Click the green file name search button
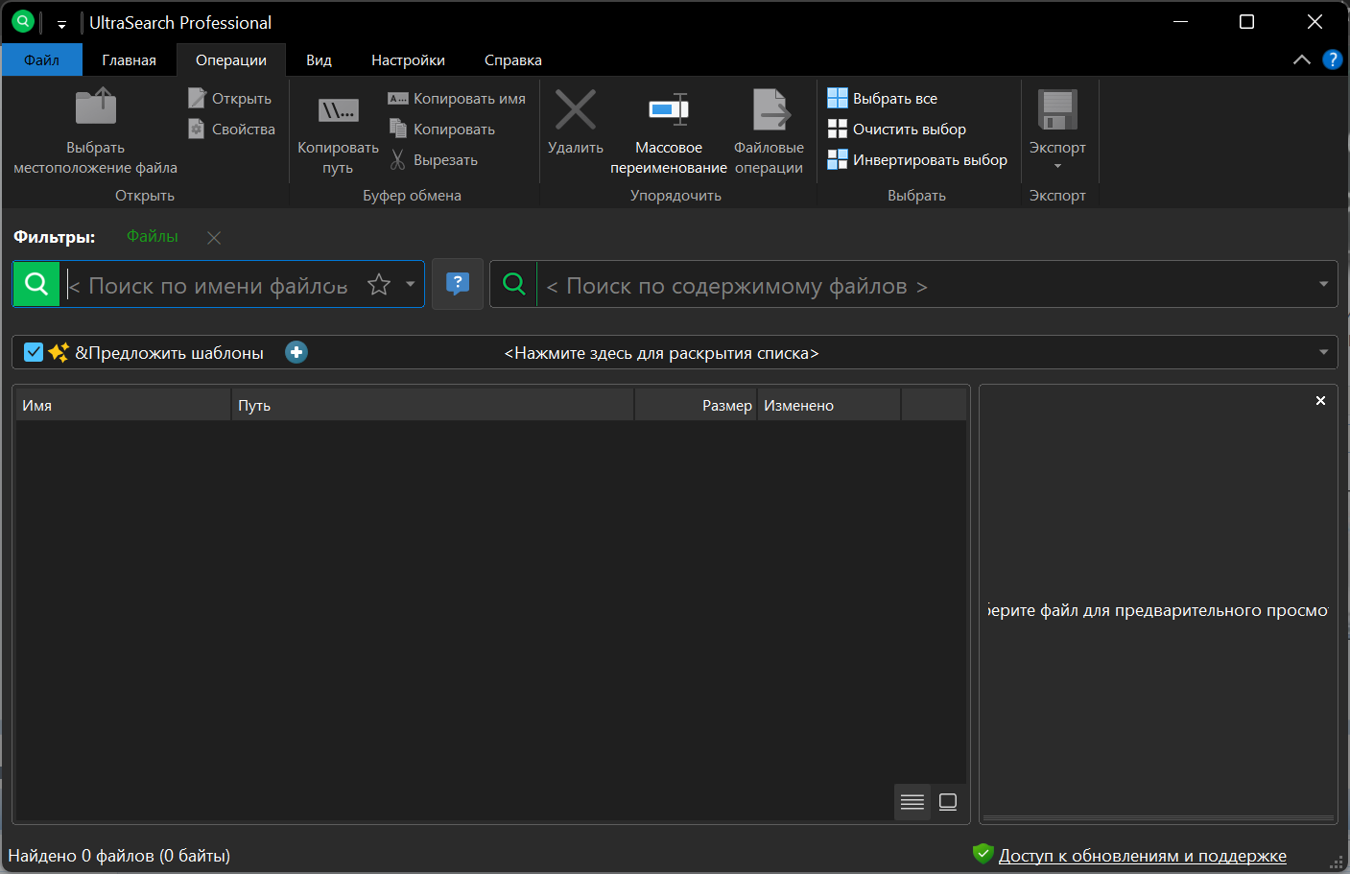Image resolution: width=1350 pixels, height=874 pixels. pyautogui.click(x=36, y=284)
